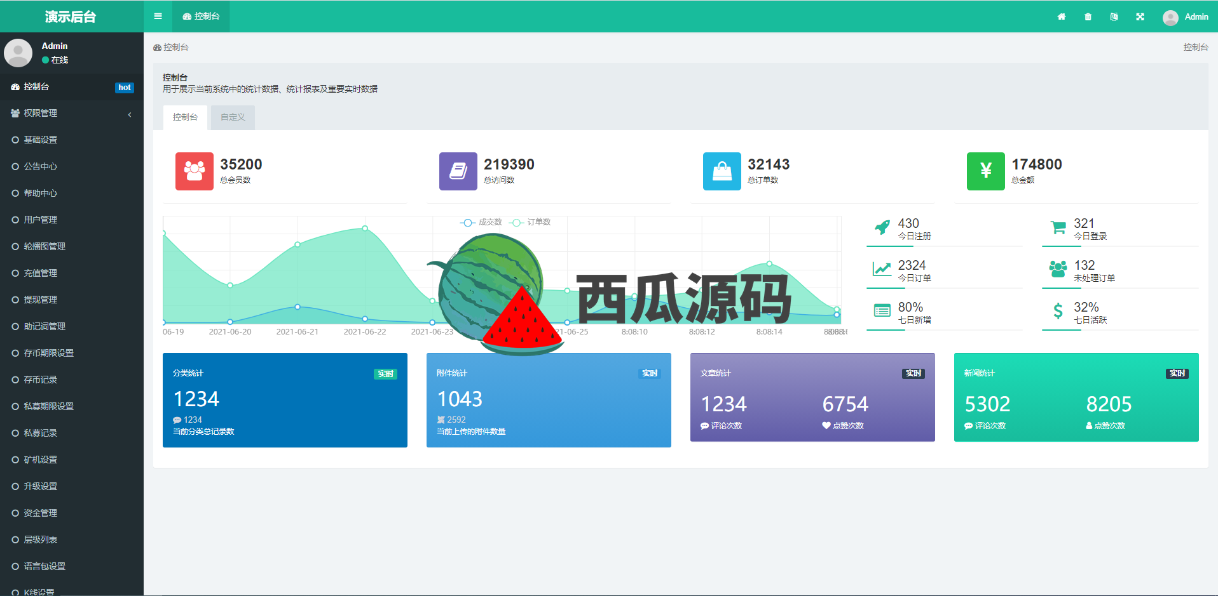This screenshot has width=1218, height=596.
Task: Click 实时 badge on 新闻统计 card
Action: point(1177,373)
